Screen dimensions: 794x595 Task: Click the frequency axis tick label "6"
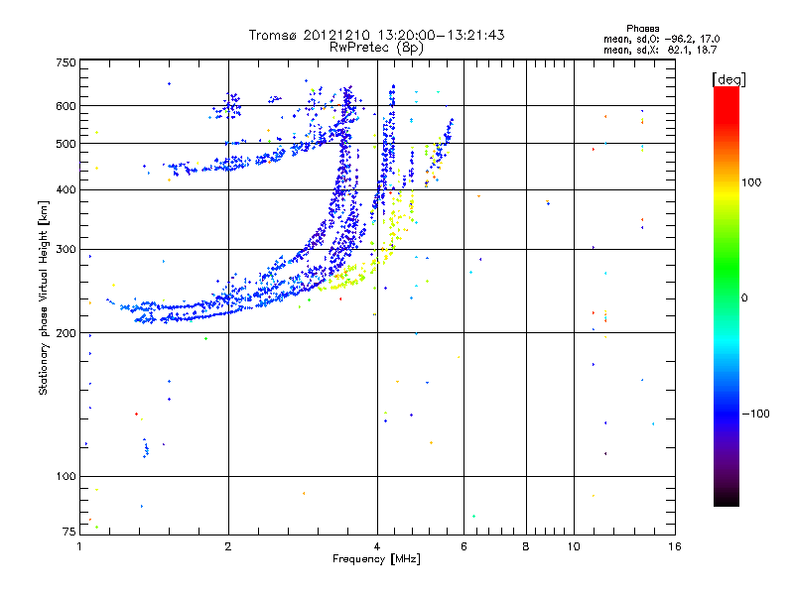[463, 546]
